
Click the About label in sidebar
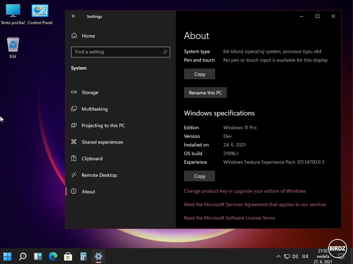89,192
